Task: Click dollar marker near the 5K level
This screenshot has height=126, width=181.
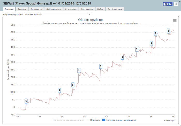Action: [x=26, y=101]
